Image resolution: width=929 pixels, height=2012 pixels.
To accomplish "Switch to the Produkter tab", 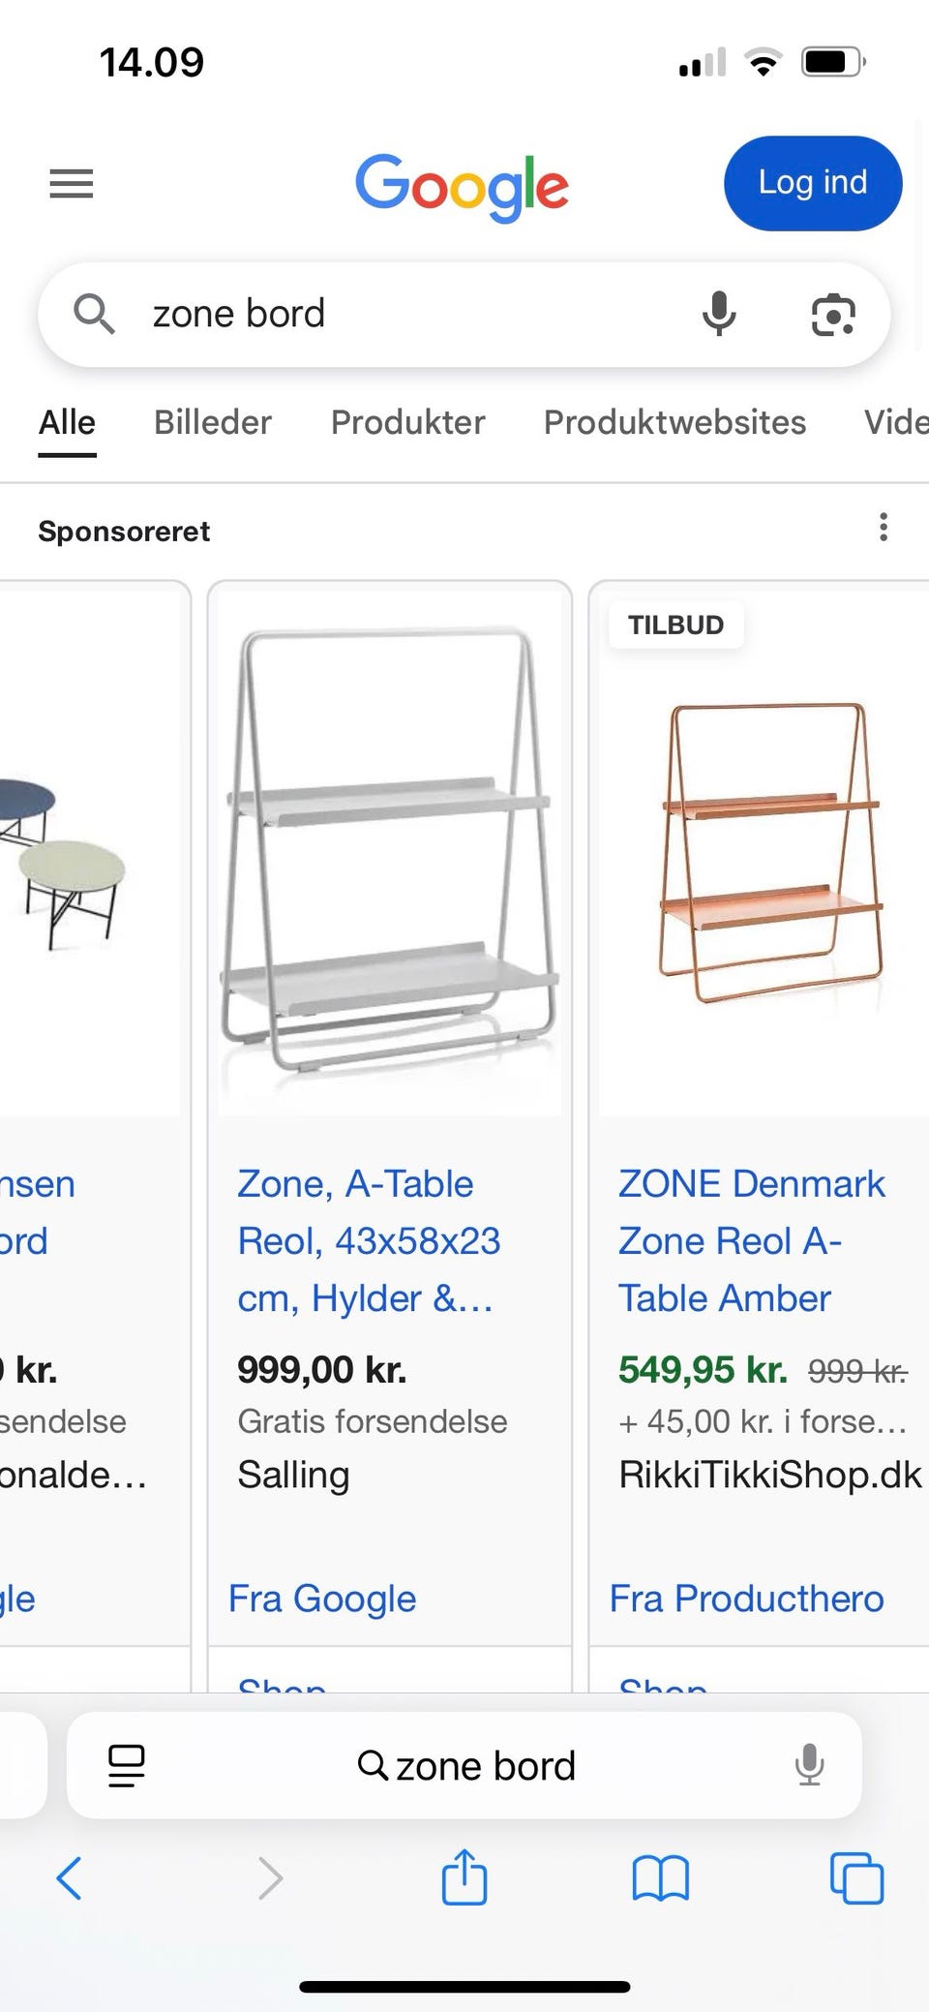I will pyautogui.click(x=407, y=422).
